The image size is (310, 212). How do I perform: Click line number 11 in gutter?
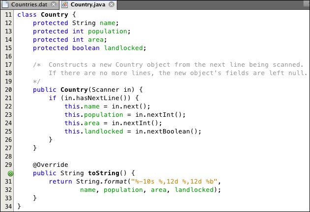click(x=8, y=15)
